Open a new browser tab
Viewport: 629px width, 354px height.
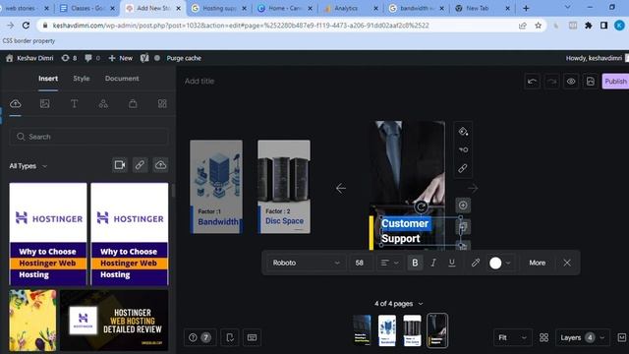(x=526, y=8)
